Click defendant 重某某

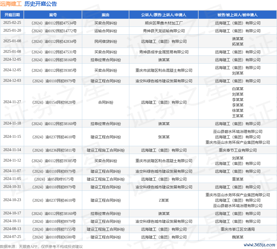click(x=238, y=179)
